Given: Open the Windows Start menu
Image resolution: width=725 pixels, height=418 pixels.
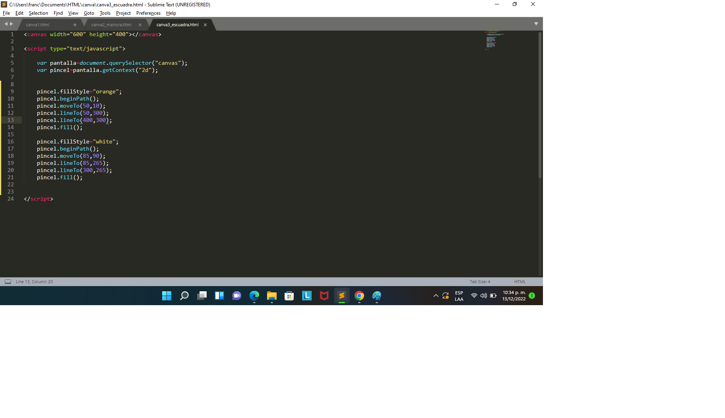Looking at the screenshot, I should [167, 296].
